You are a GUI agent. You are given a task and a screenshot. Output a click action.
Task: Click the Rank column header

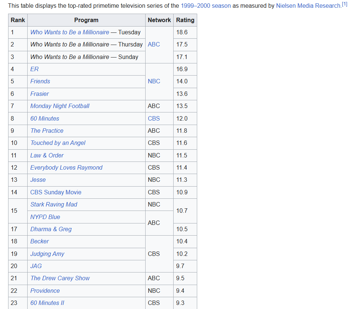pos(18,20)
